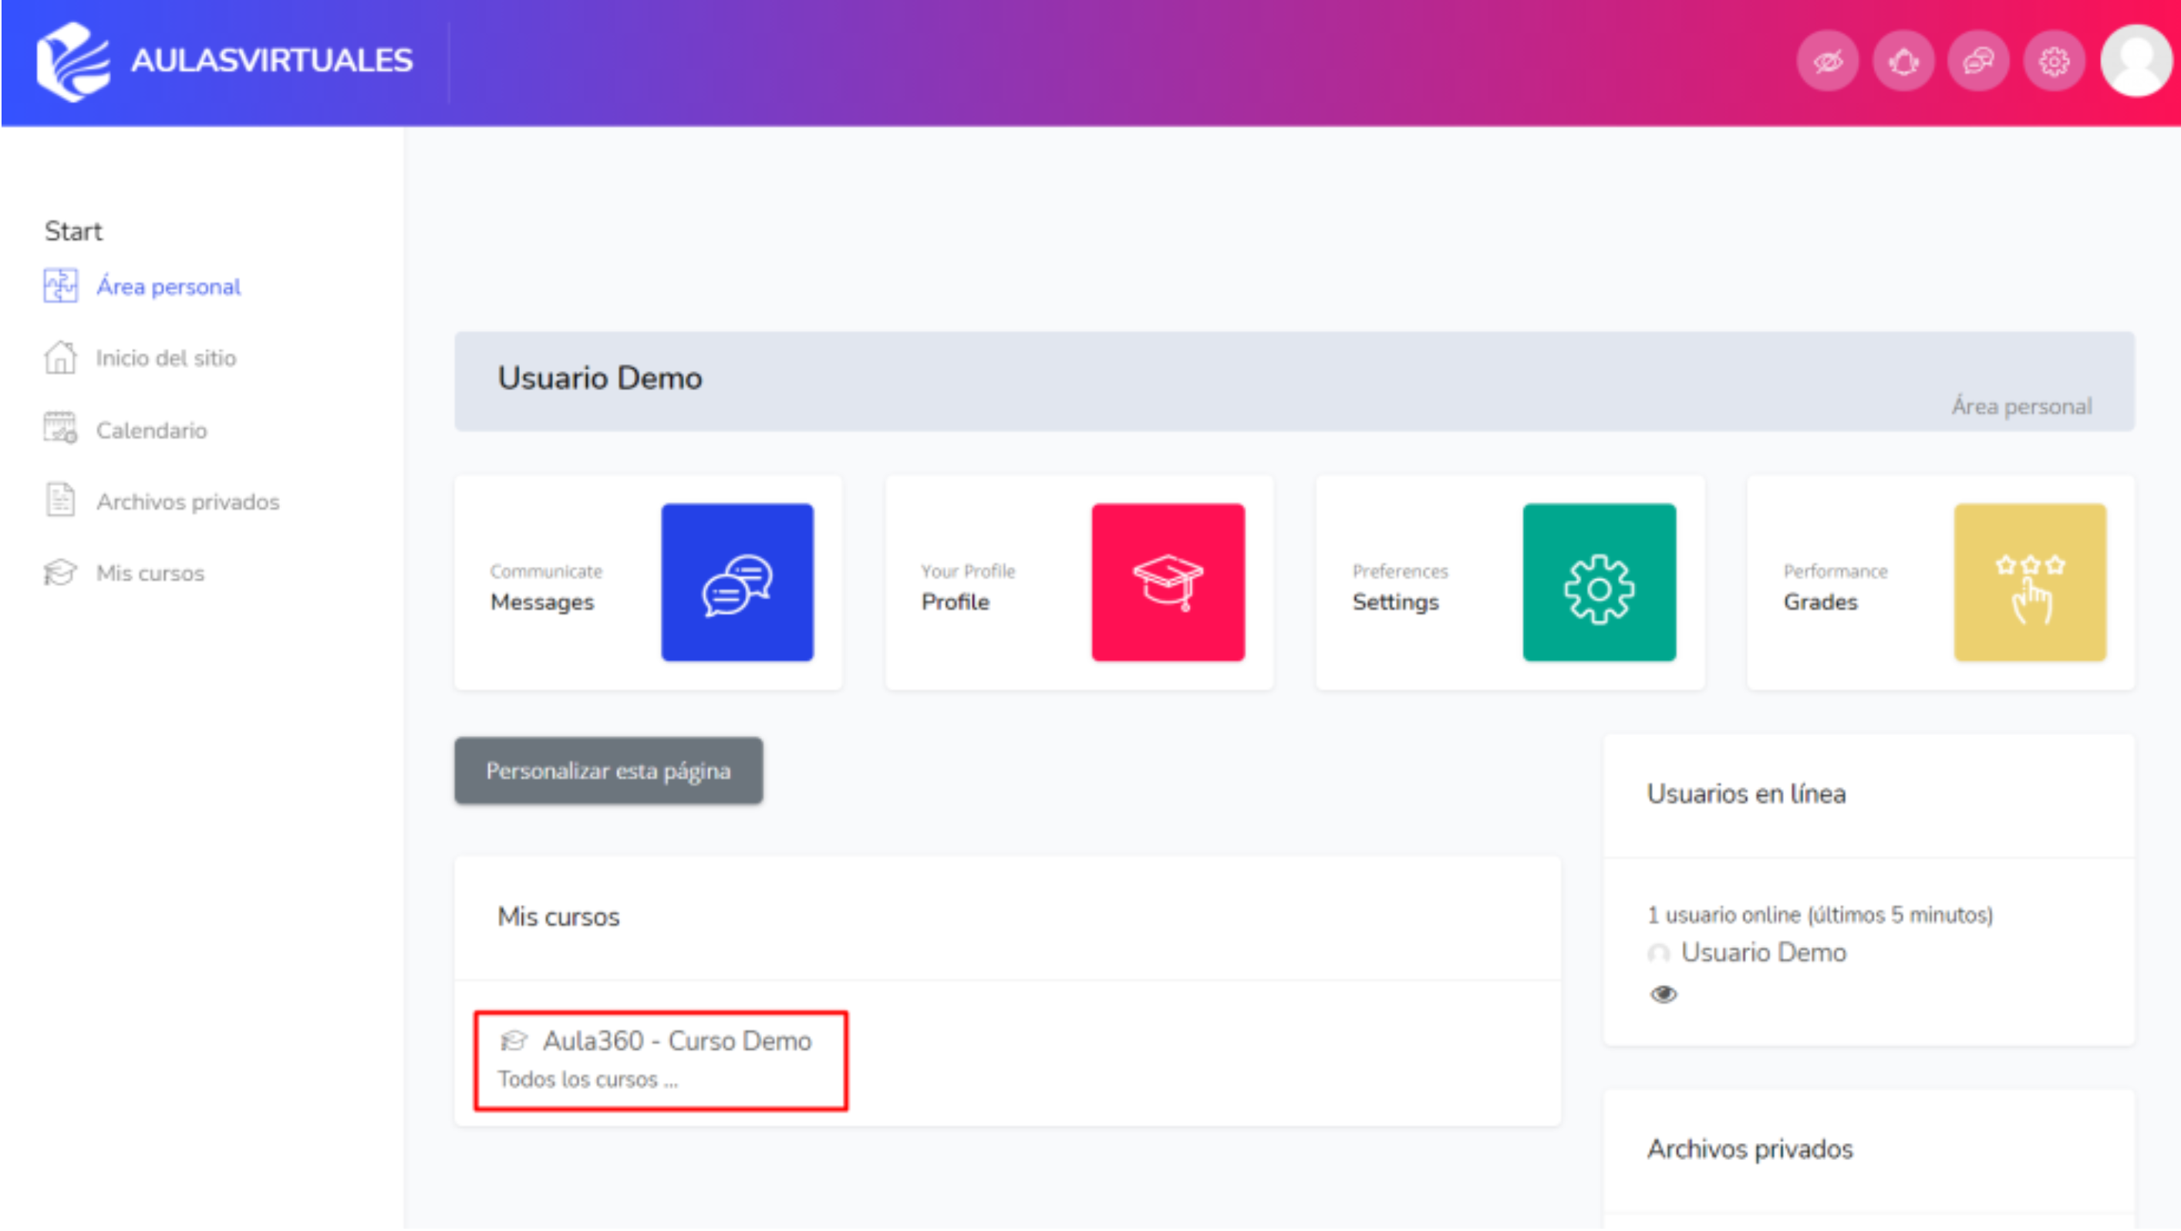Open Mis cursos sidebar item
2181x1231 pixels.
(150, 573)
